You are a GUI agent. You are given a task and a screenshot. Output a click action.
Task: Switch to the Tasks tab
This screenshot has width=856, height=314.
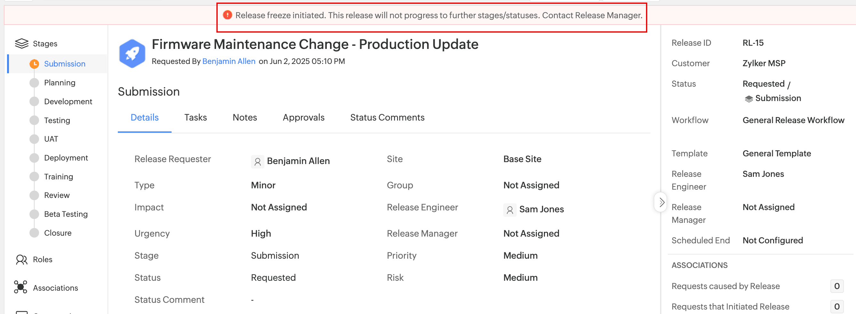click(x=195, y=117)
